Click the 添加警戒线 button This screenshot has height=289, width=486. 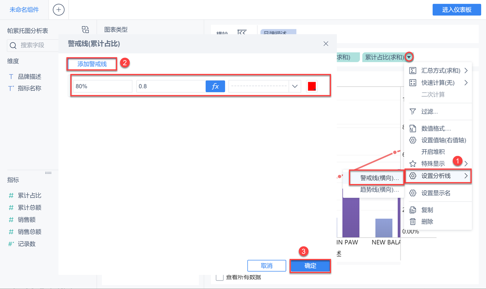coord(92,64)
